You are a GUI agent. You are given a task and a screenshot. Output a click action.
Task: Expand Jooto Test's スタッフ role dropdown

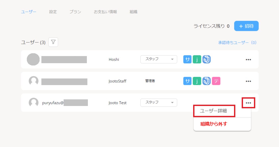159,102
